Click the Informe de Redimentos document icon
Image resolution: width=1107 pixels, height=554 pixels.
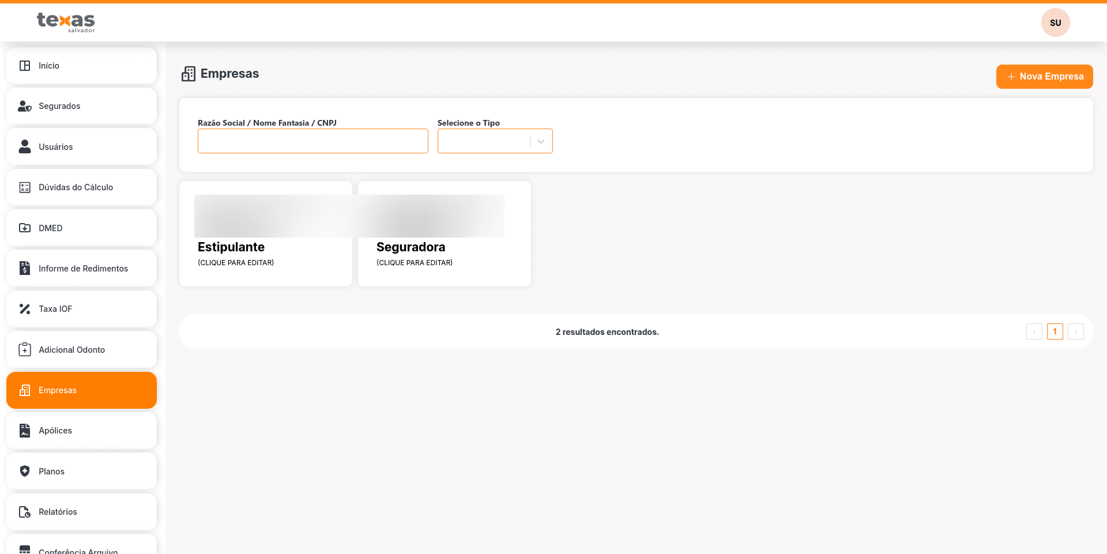25,268
